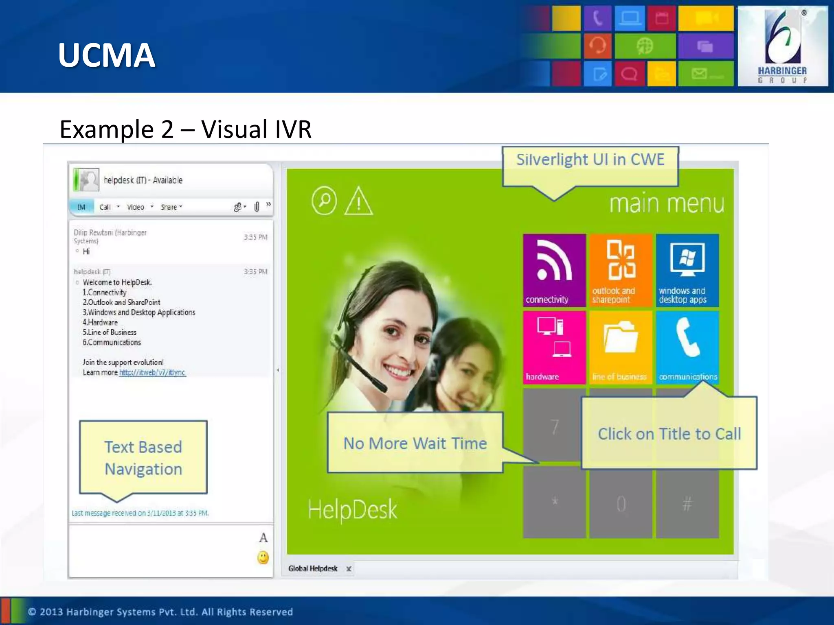
Task: Click the Video button in chat toolbar
Action: coord(135,207)
